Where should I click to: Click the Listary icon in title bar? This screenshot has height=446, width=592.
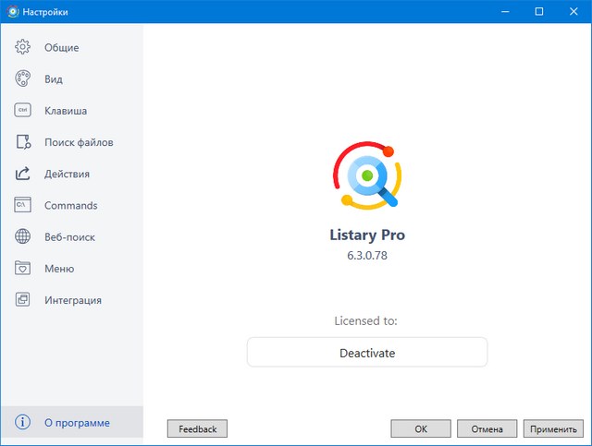click(13, 12)
